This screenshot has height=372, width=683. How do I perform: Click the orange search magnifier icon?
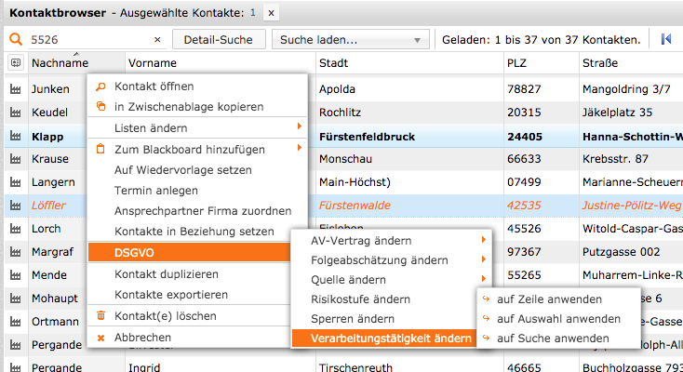16,39
